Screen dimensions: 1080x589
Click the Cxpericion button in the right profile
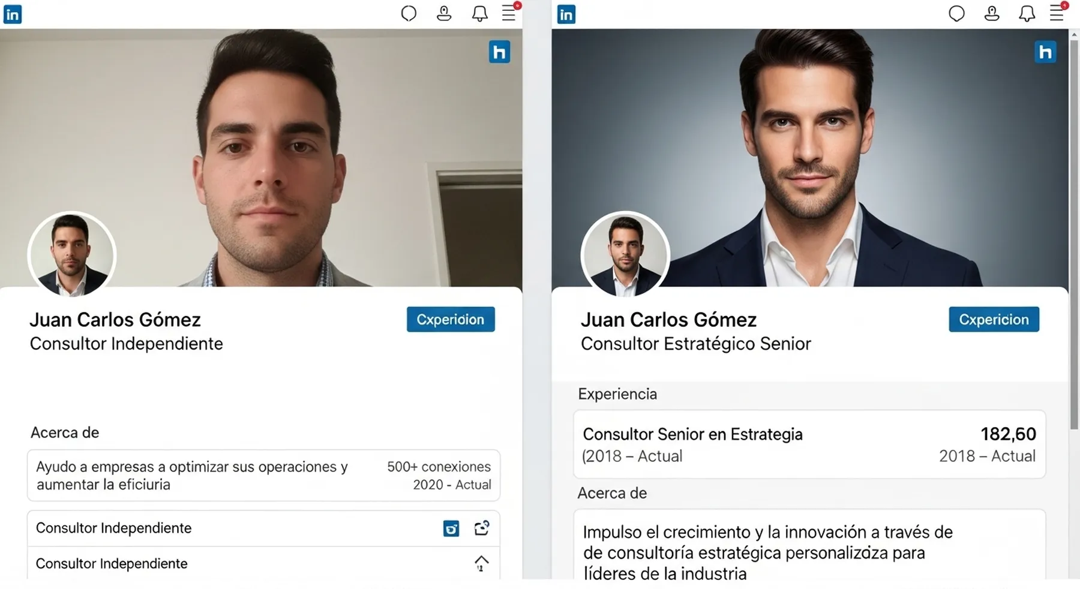point(994,319)
